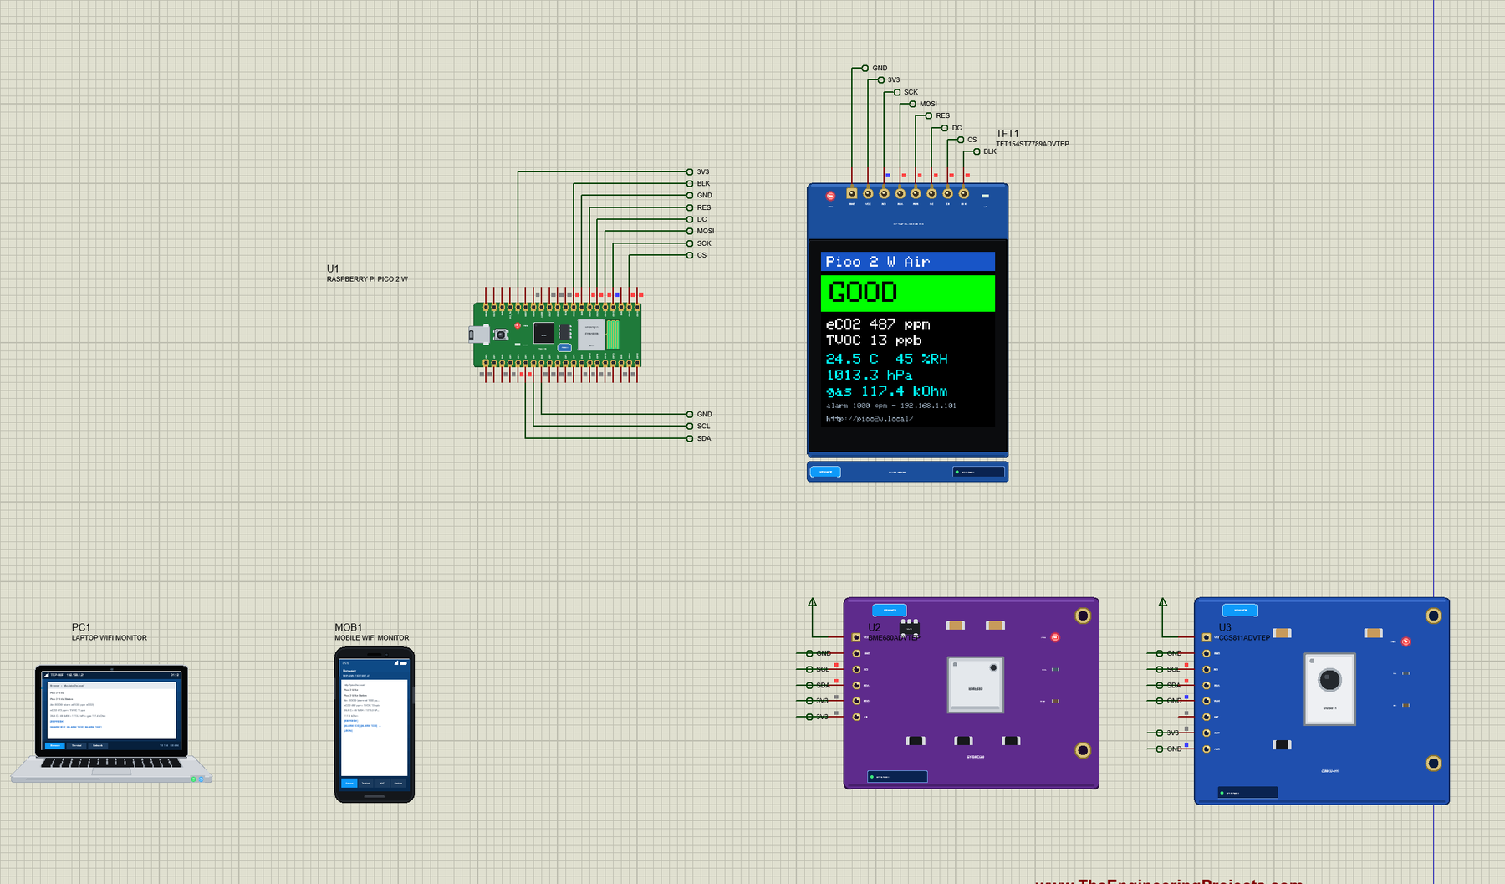1505x884 pixels.
Task: Open the Terminal tab on the laptop monitor
Action: click(x=76, y=745)
